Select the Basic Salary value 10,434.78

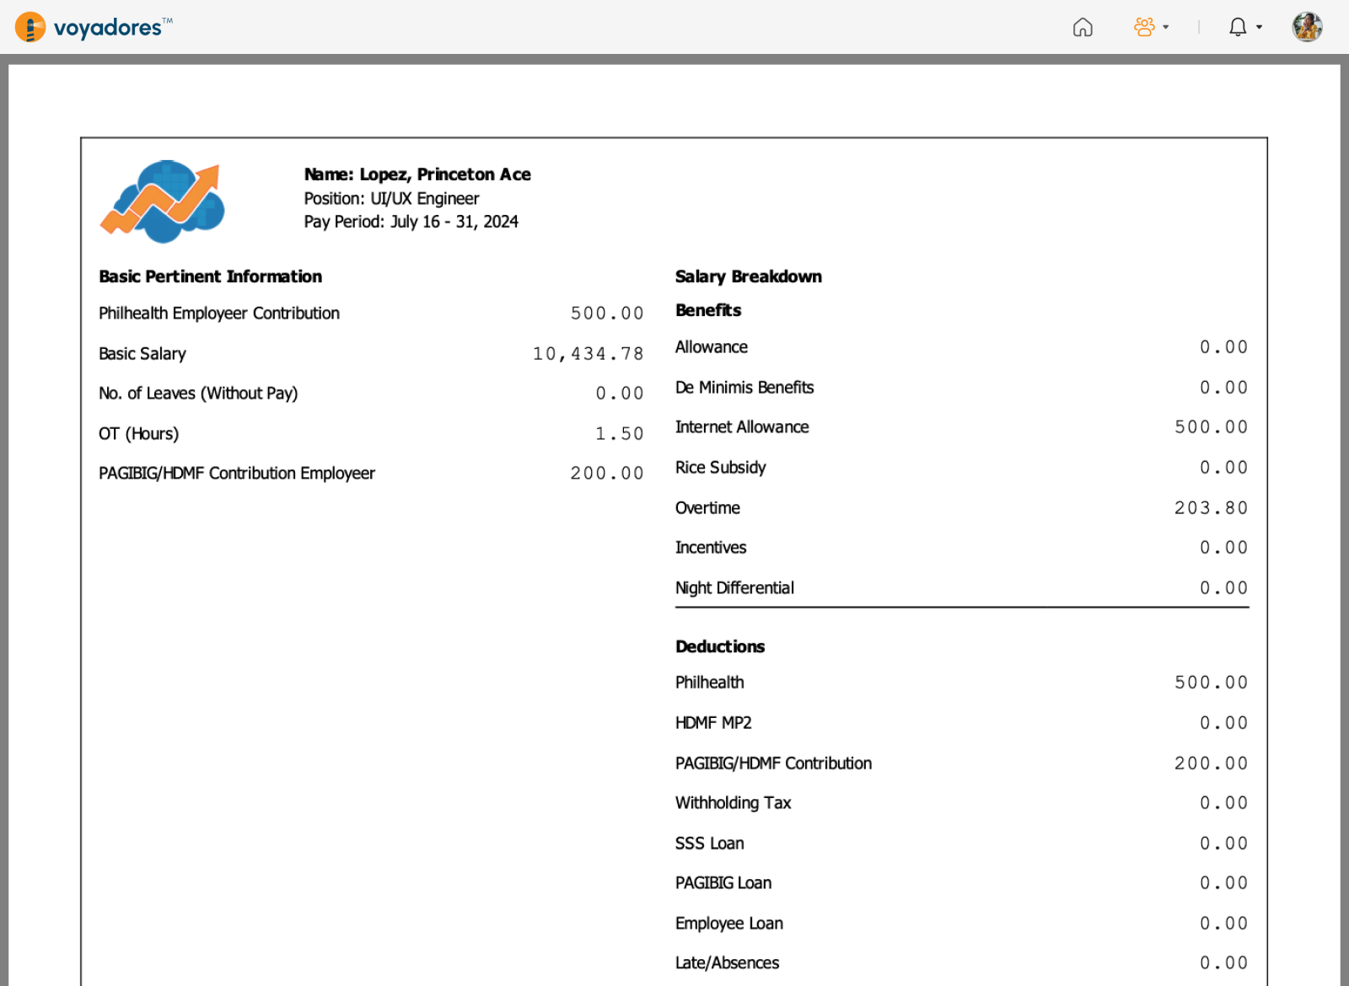[588, 354]
